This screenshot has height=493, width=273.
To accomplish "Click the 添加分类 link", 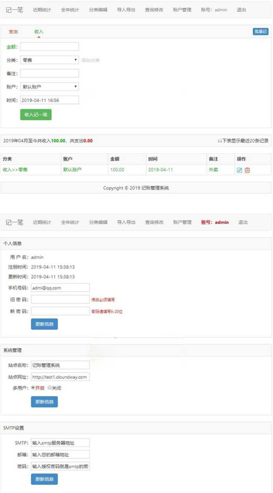I will (x=90, y=60).
